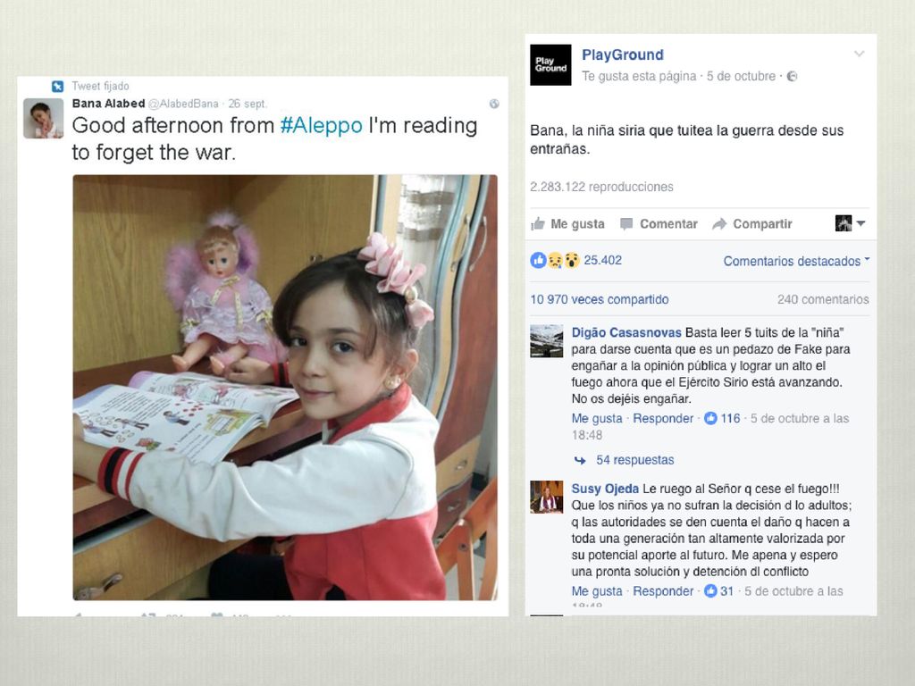Click Responder under Susy Ojeda's comment
This screenshot has width=915, height=686.
click(x=663, y=591)
